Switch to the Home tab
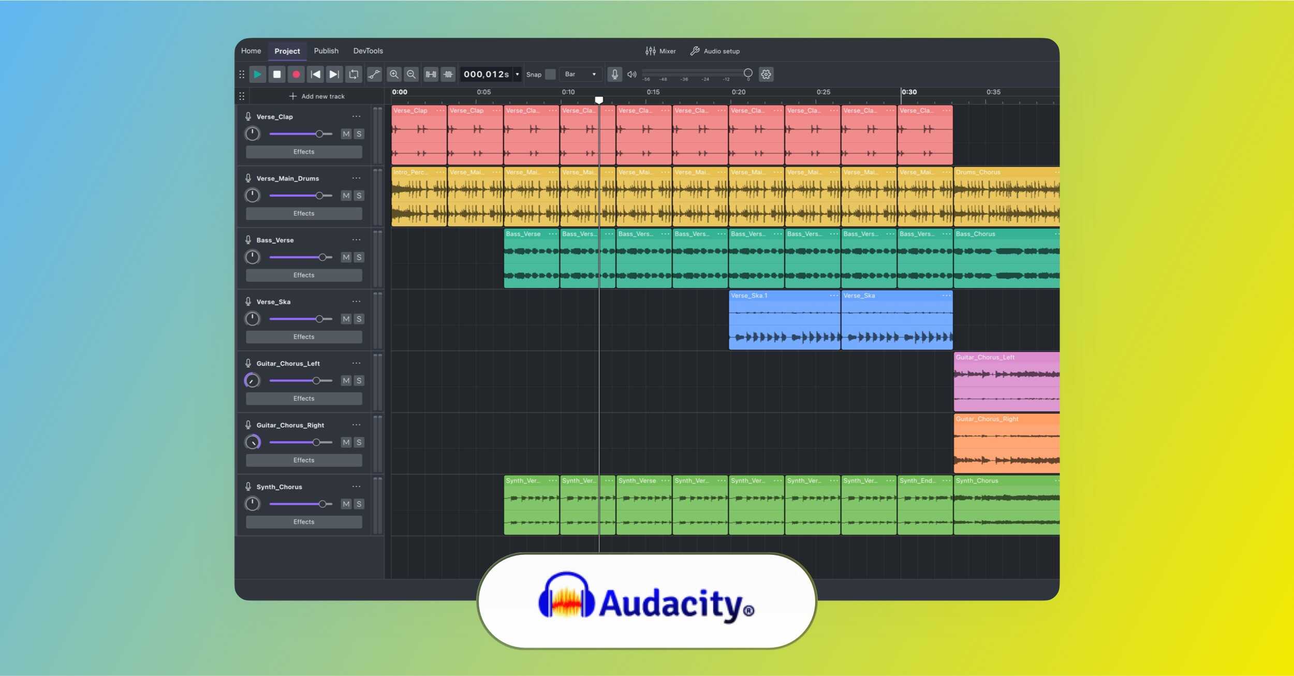 251,51
